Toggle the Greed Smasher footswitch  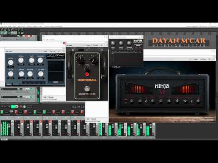click(x=87, y=89)
